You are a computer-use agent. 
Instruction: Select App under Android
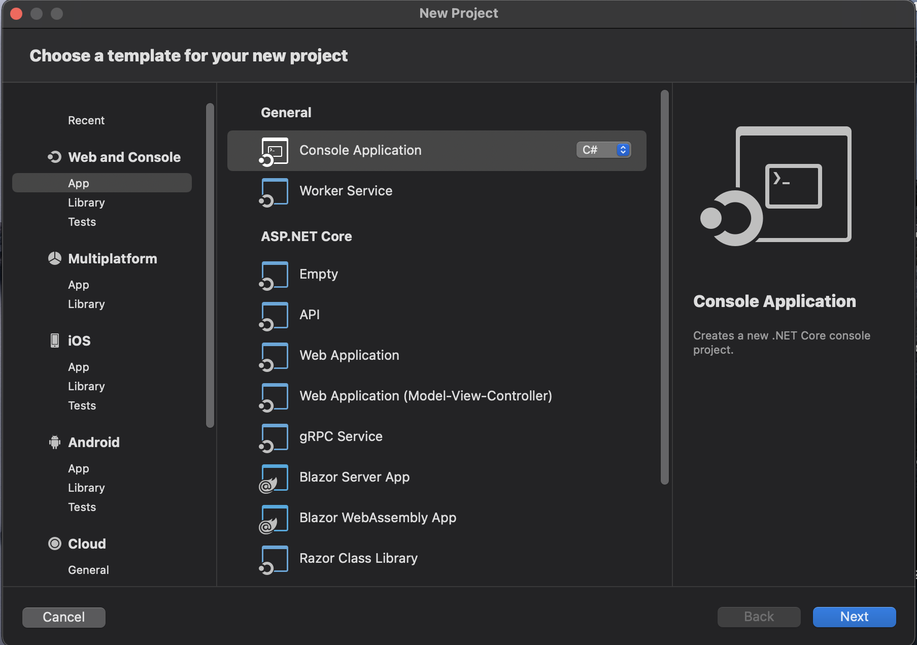[x=78, y=468]
